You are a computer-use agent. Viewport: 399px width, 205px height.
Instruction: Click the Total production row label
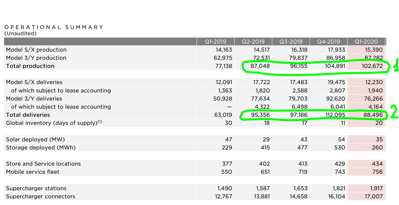click(30, 66)
